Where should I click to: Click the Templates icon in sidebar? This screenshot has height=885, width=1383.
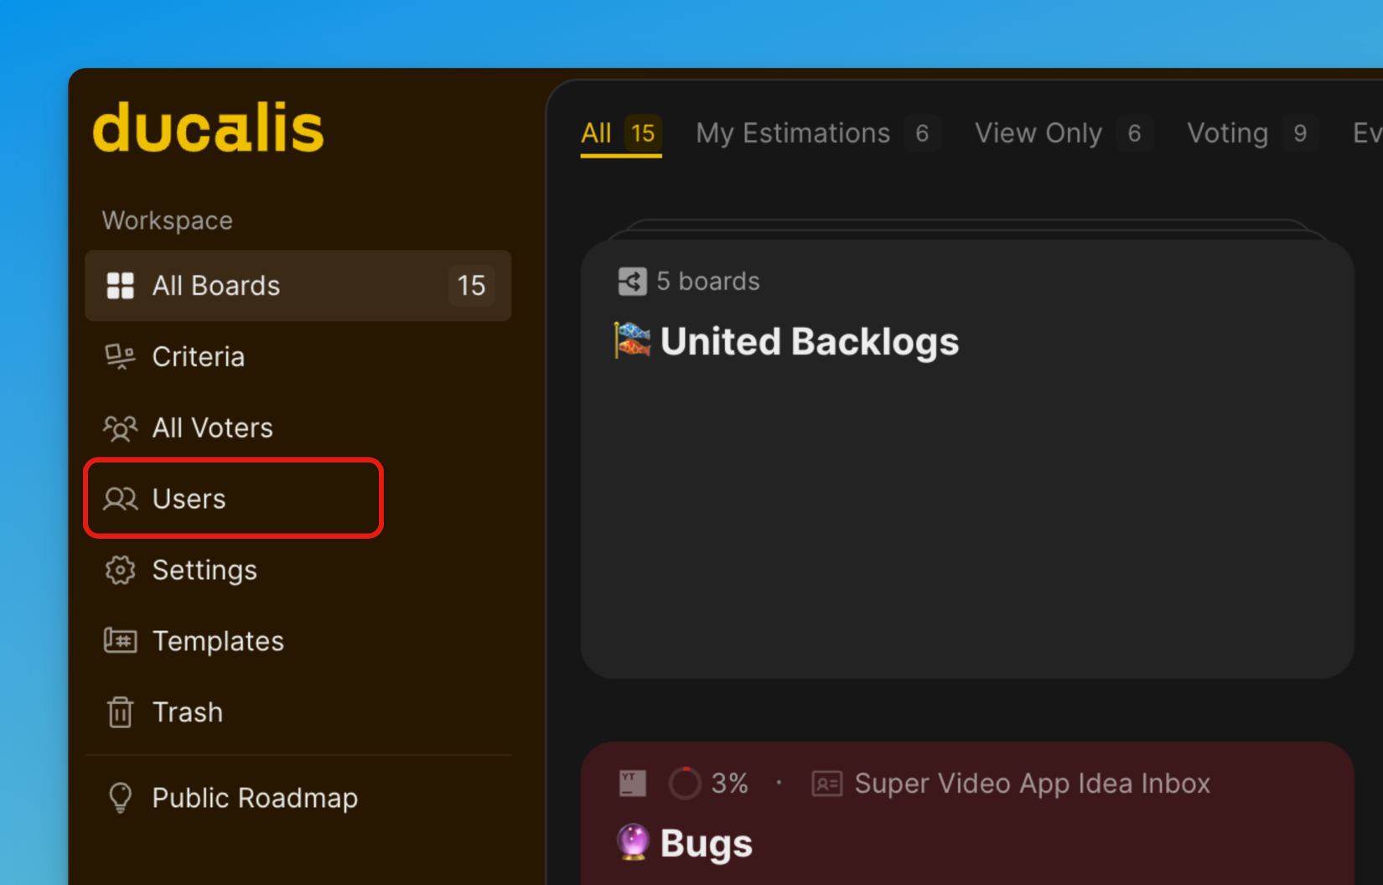(120, 641)
